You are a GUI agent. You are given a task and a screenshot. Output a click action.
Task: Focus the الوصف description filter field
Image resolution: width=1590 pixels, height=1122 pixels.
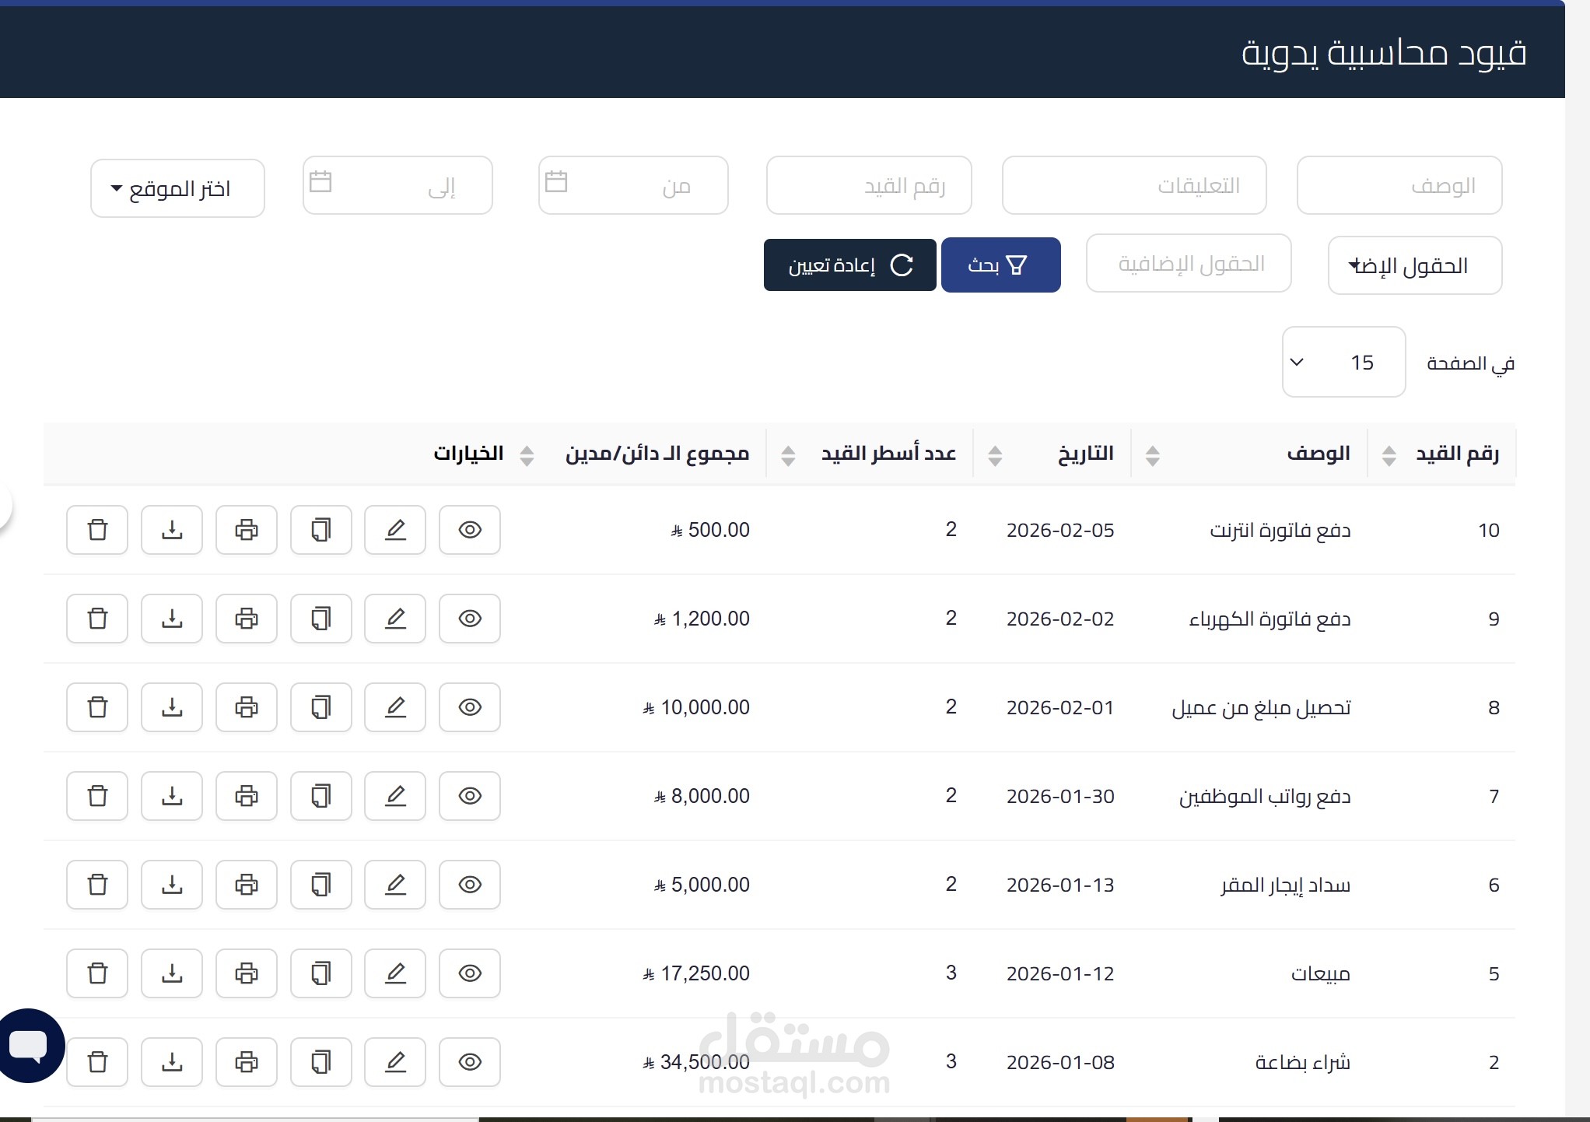click(1399, 185)
